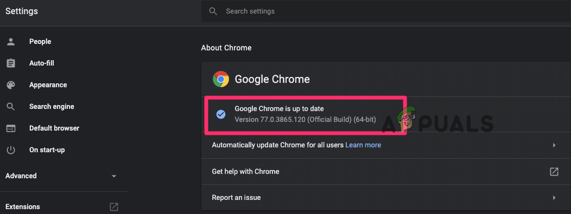Click the On start-up power icon

(11, 150)
